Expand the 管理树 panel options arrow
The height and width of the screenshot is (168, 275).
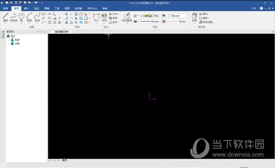[x=38, y=32]
